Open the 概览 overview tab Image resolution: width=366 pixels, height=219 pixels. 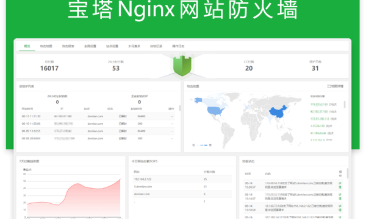click(27, 46)
